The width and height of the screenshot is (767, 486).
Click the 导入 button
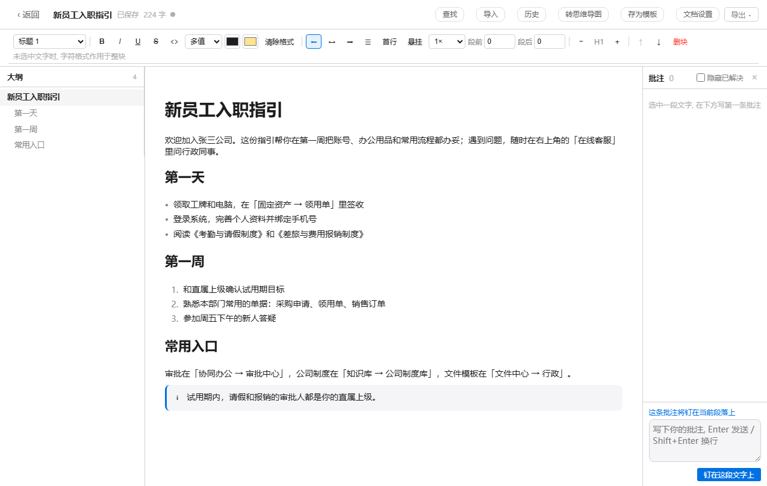tap(491, 14)
